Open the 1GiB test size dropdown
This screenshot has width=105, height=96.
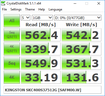coord(42,18)
